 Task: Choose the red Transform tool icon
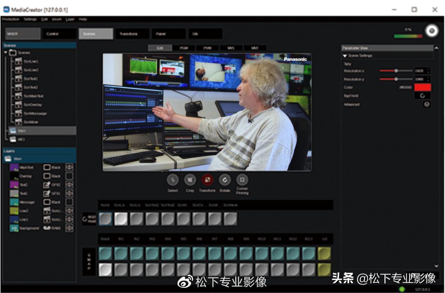(207, 180)
